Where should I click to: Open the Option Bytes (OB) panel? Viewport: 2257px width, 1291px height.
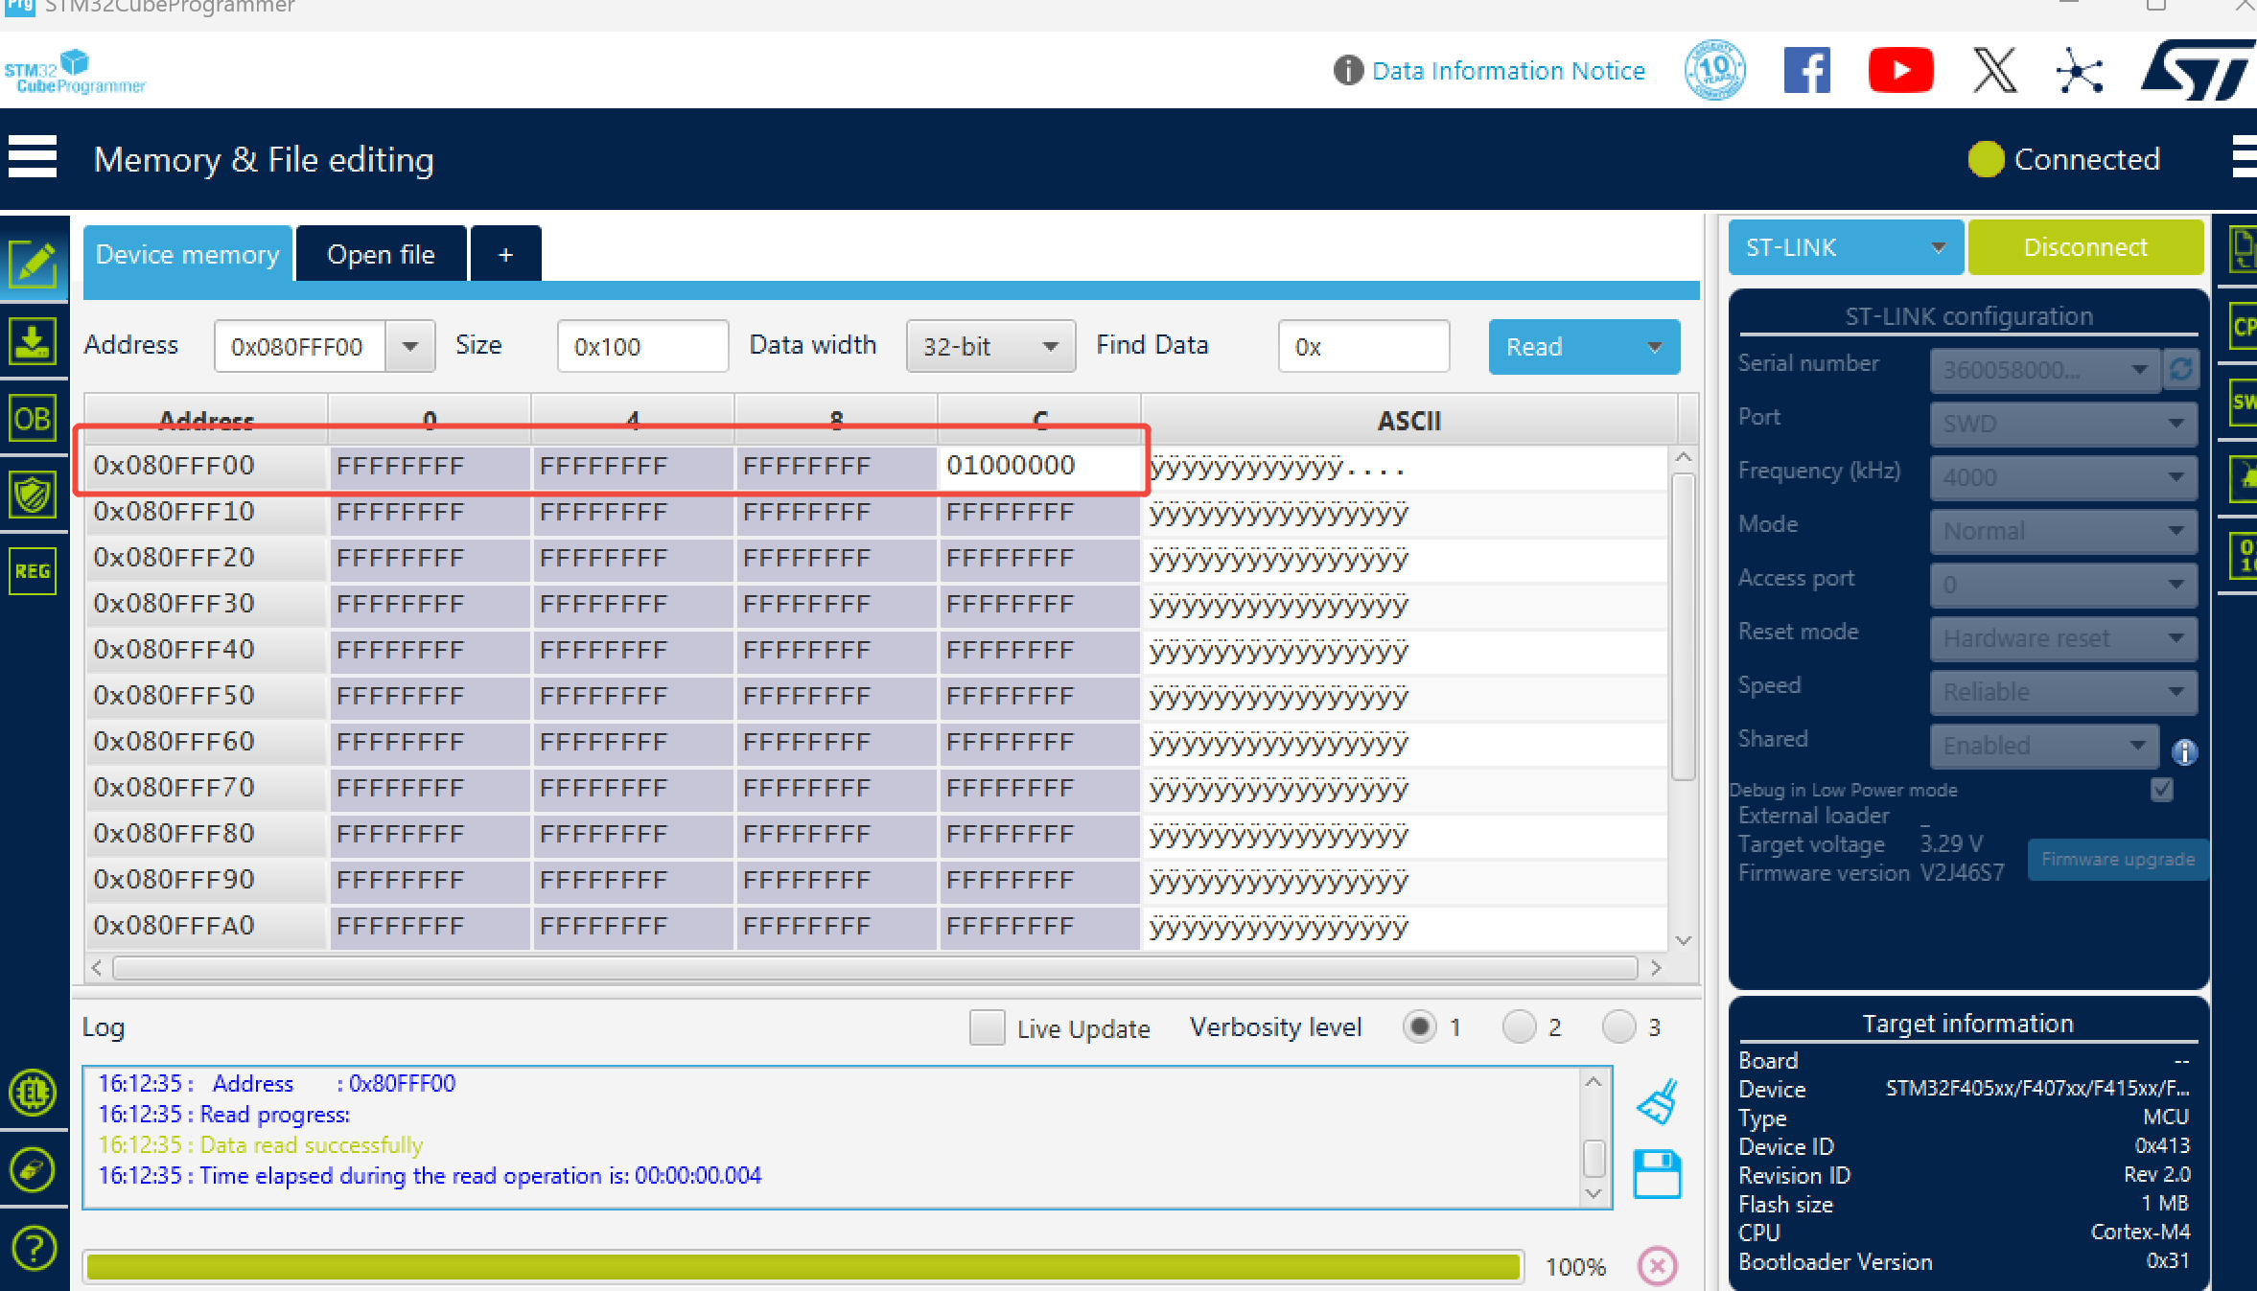point(33,419)
